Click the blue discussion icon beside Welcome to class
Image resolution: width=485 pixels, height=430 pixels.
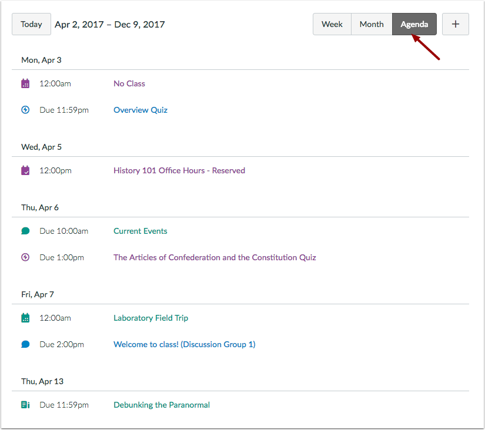(25, 344)
